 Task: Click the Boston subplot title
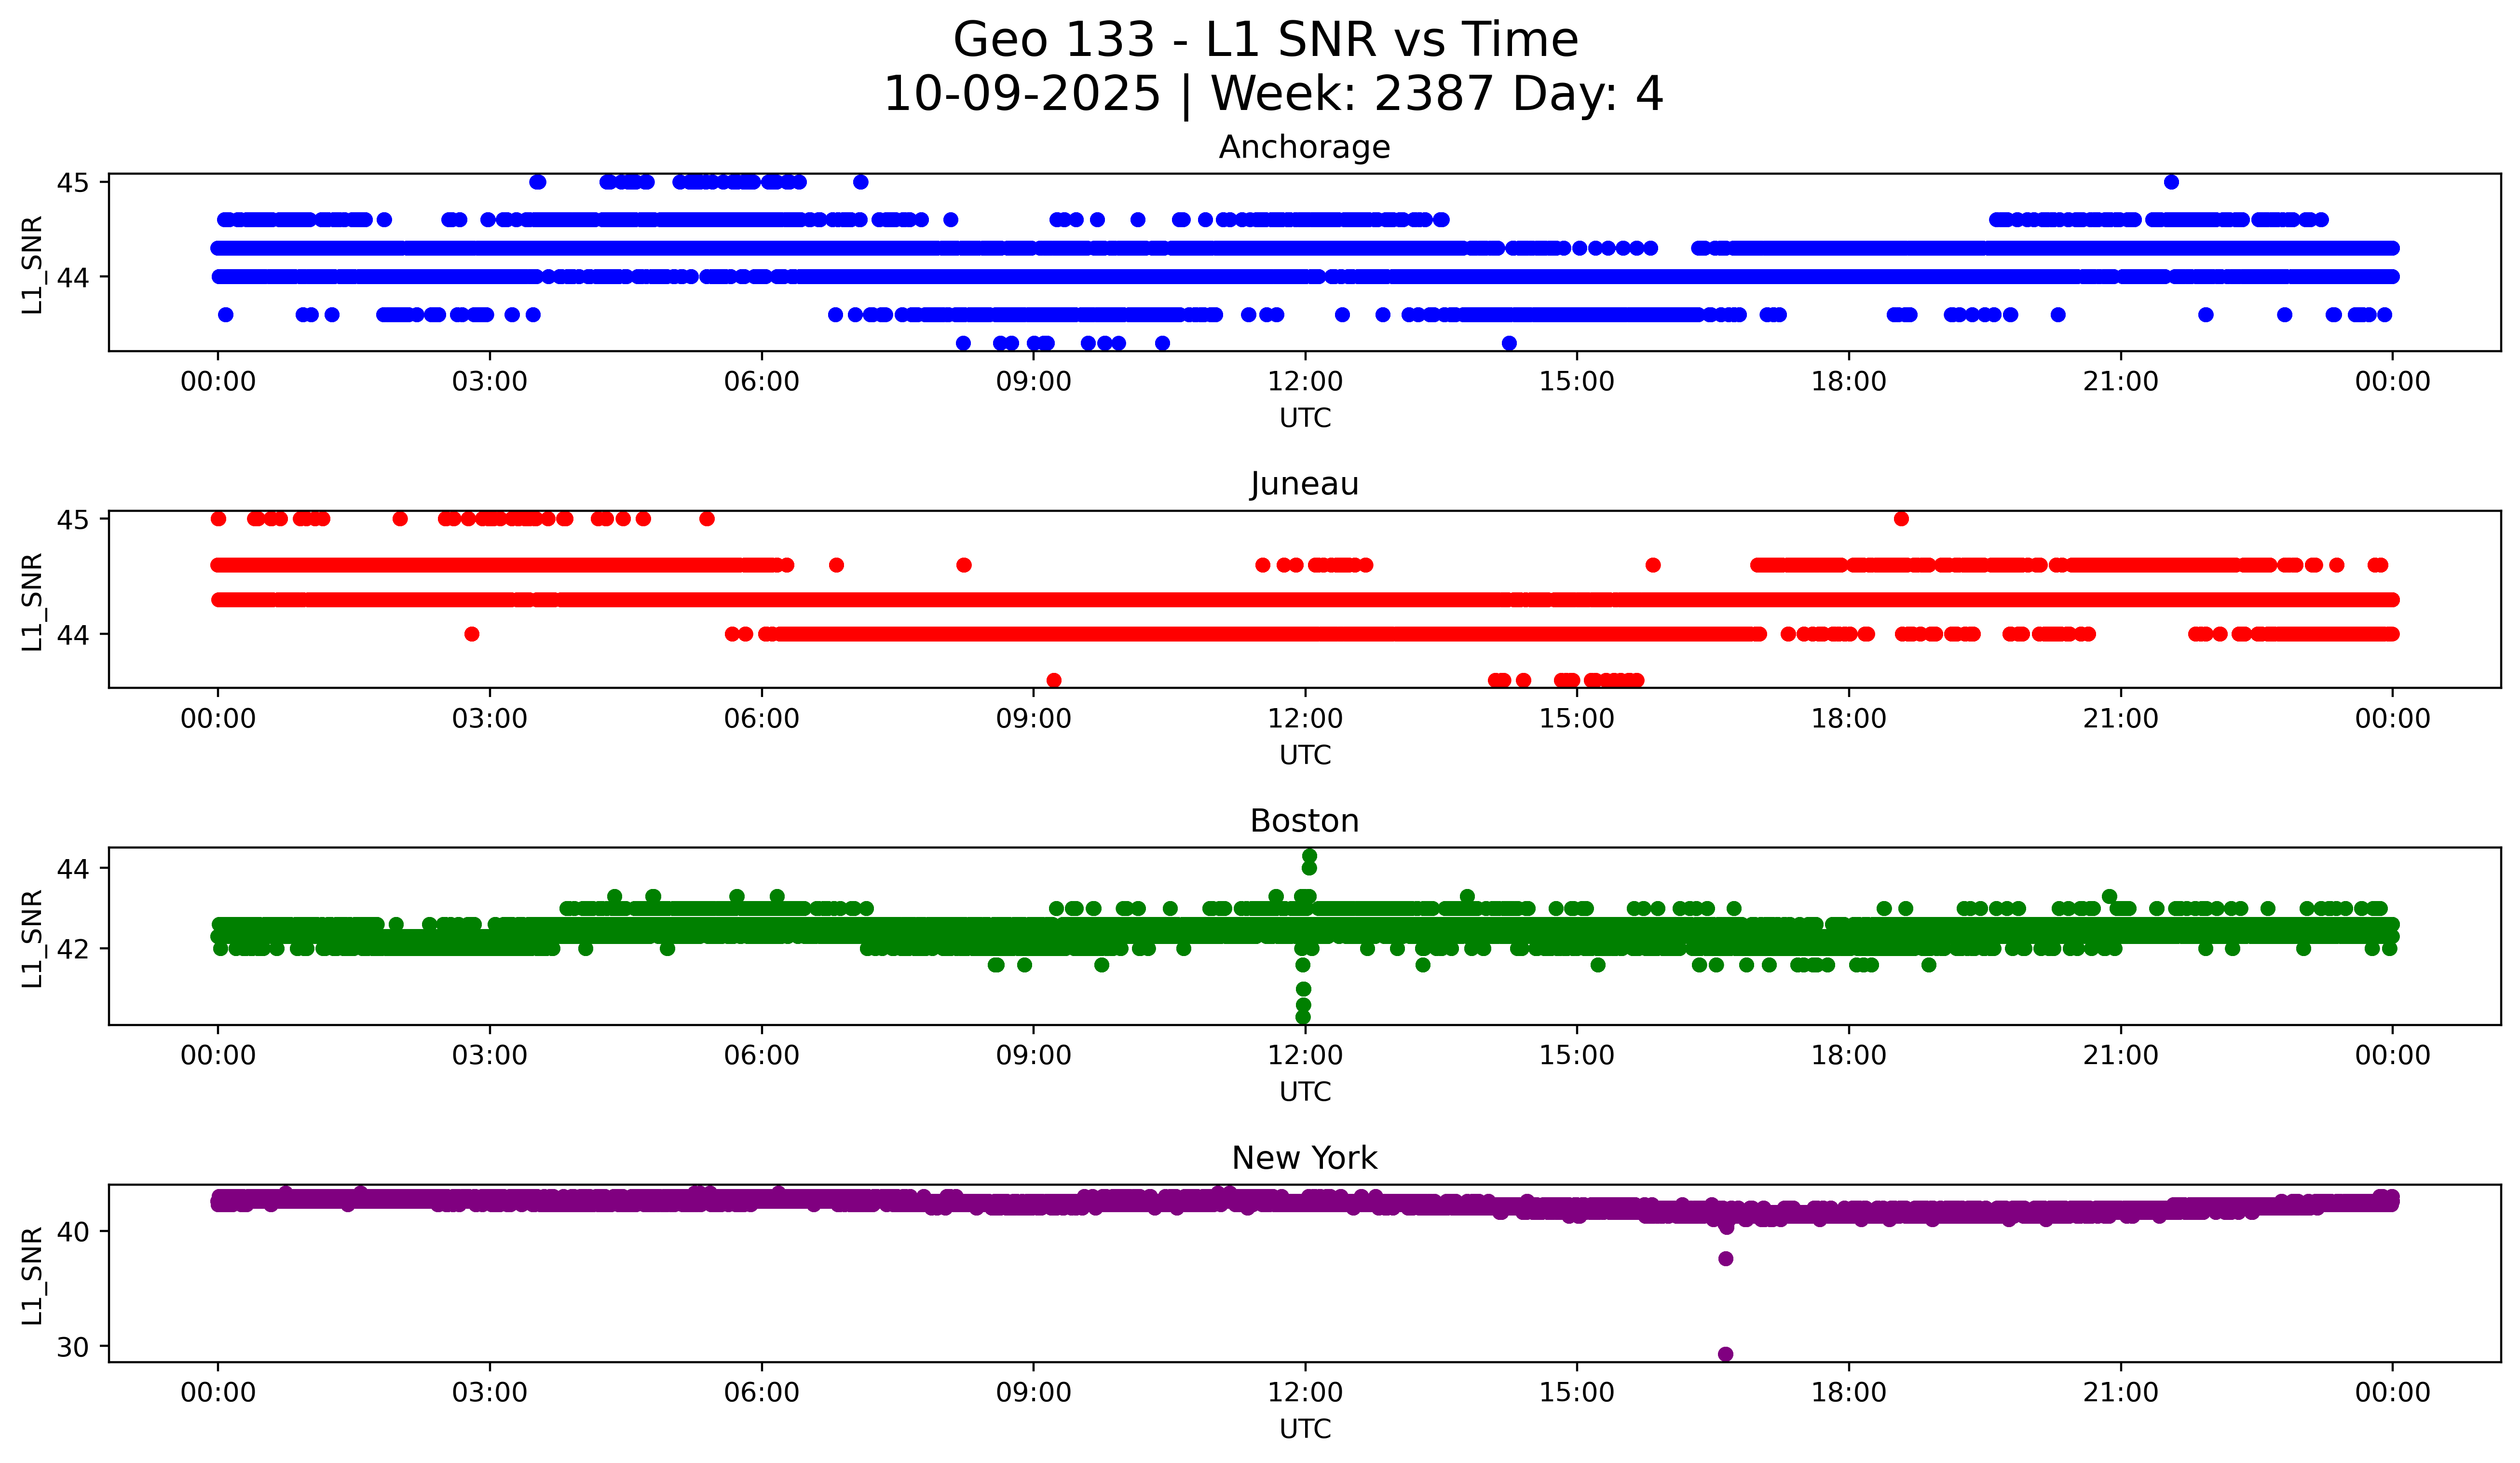pyautogui.click(x=1304, y=821)
